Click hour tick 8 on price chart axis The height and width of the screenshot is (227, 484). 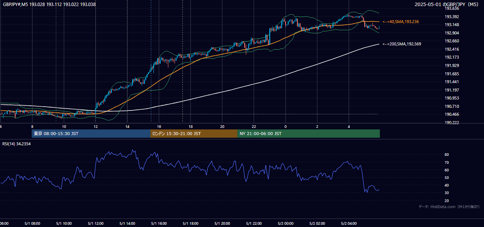click(32, 127)
